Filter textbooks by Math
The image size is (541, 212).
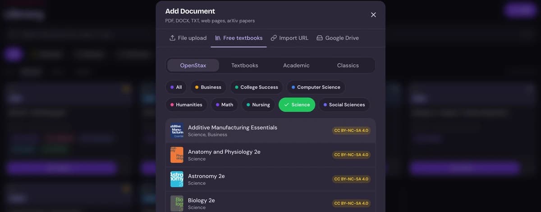pos(225,105)
